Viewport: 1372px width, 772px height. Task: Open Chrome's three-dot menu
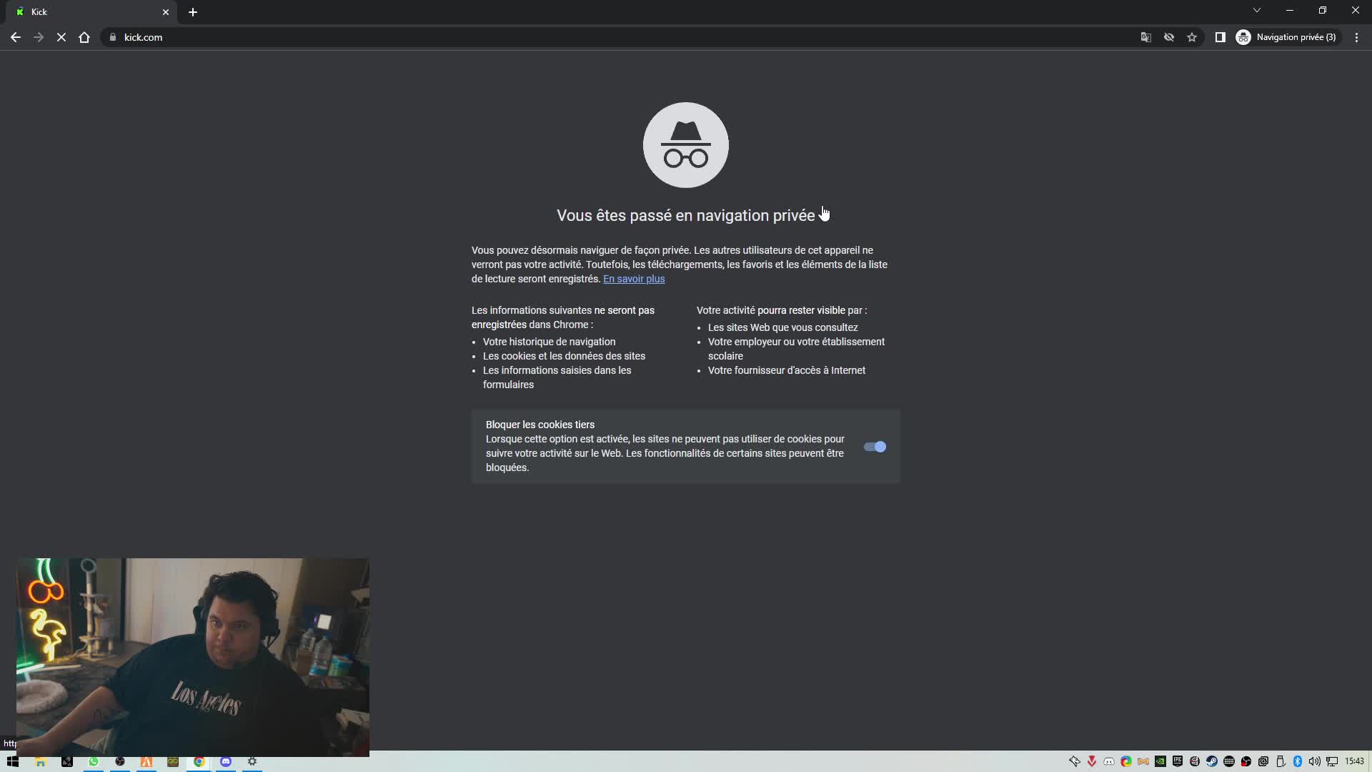[x=1356, y=37]
